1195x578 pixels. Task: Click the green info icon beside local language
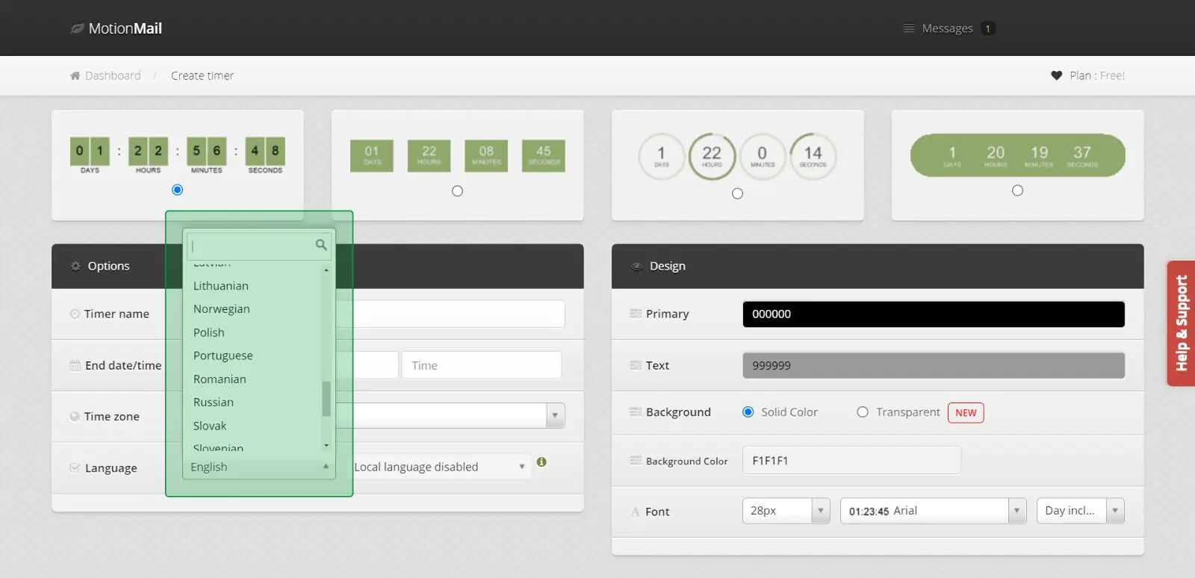541,462
